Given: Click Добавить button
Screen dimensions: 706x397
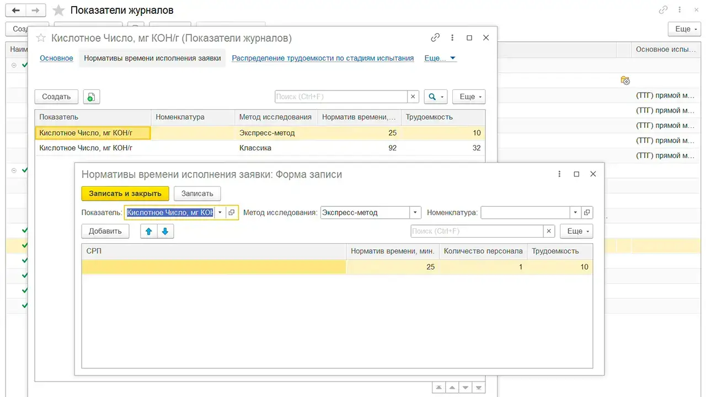Looking at the screenshot, I should 105,231.
